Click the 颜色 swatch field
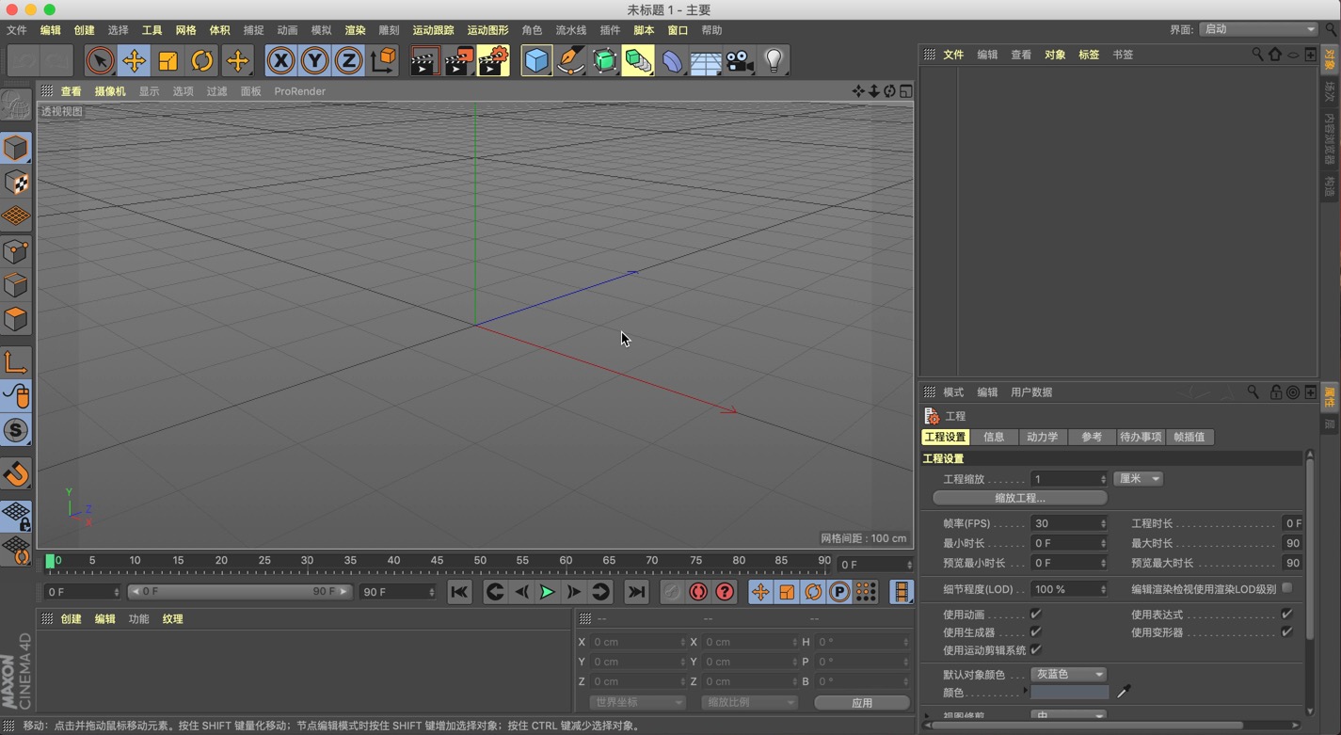This screenshot has height=735, width=1341. (x=1070, y=692)
